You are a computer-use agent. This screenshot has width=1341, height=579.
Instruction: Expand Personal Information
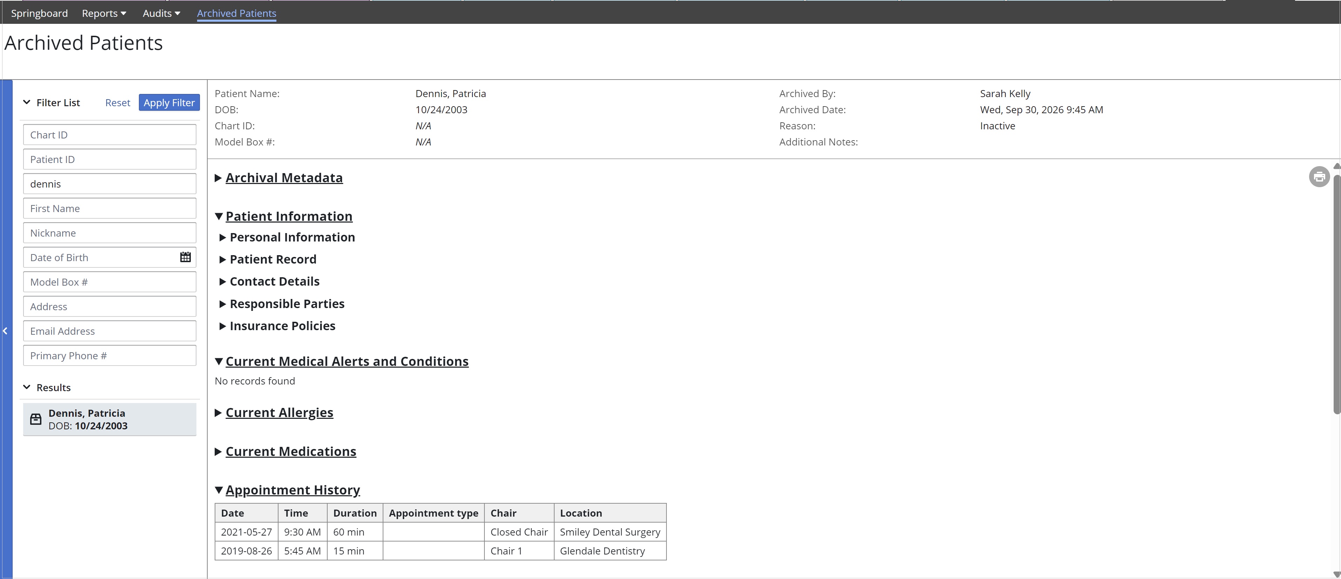point(287,237)
